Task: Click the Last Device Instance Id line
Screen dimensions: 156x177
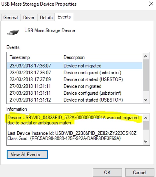Action: [72, 133]
